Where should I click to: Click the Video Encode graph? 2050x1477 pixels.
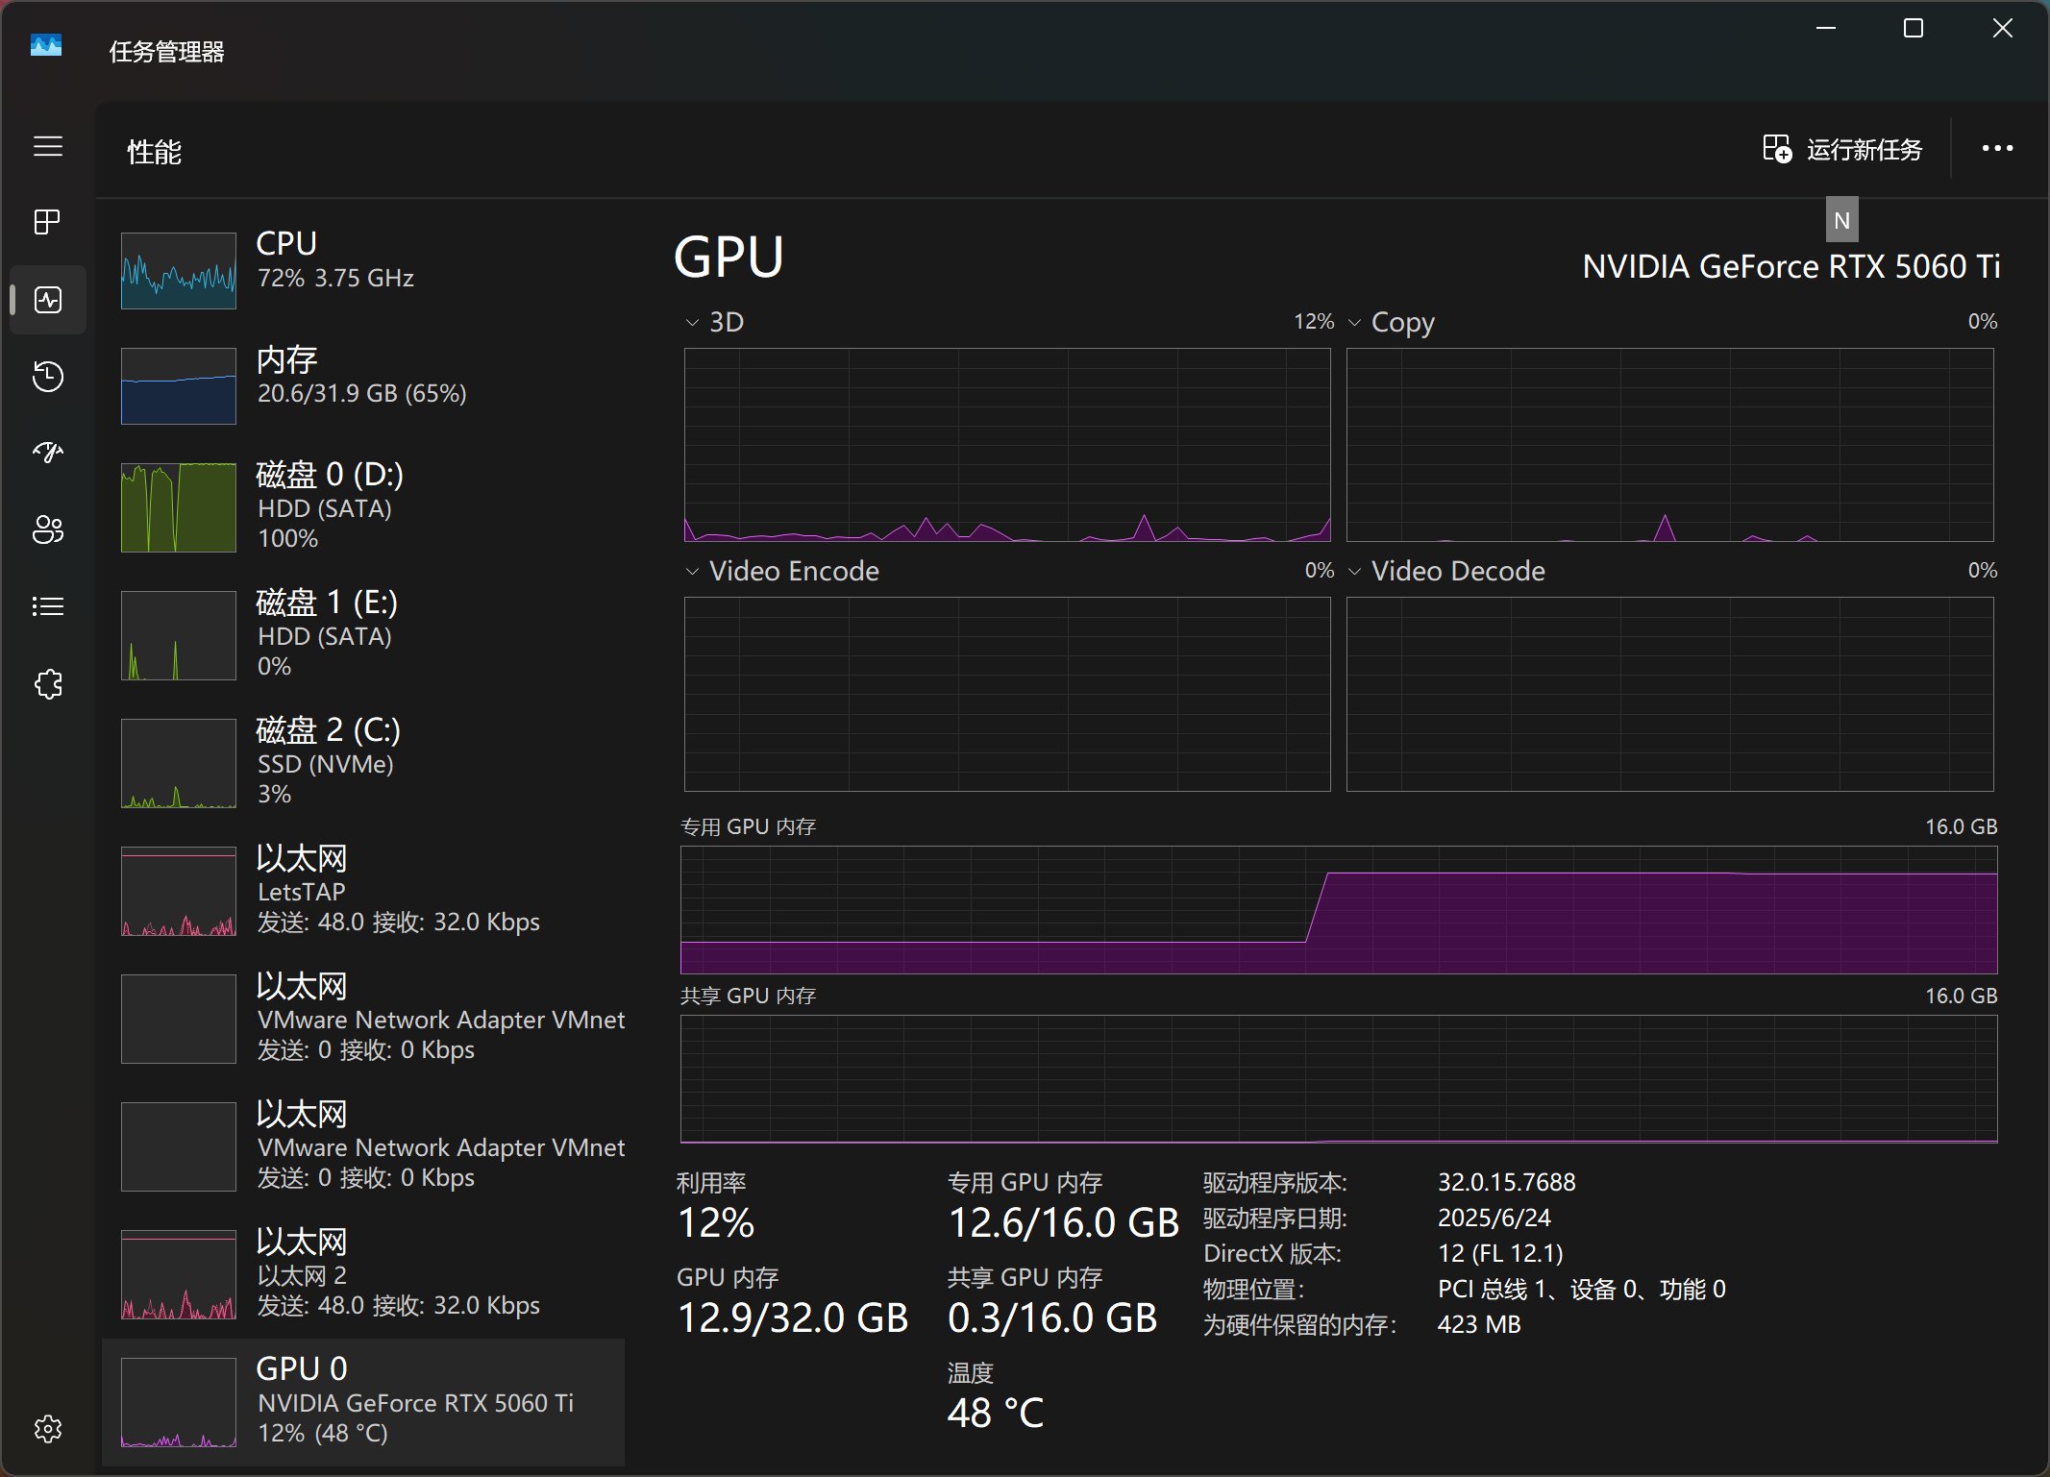[x=1007, y=694]
